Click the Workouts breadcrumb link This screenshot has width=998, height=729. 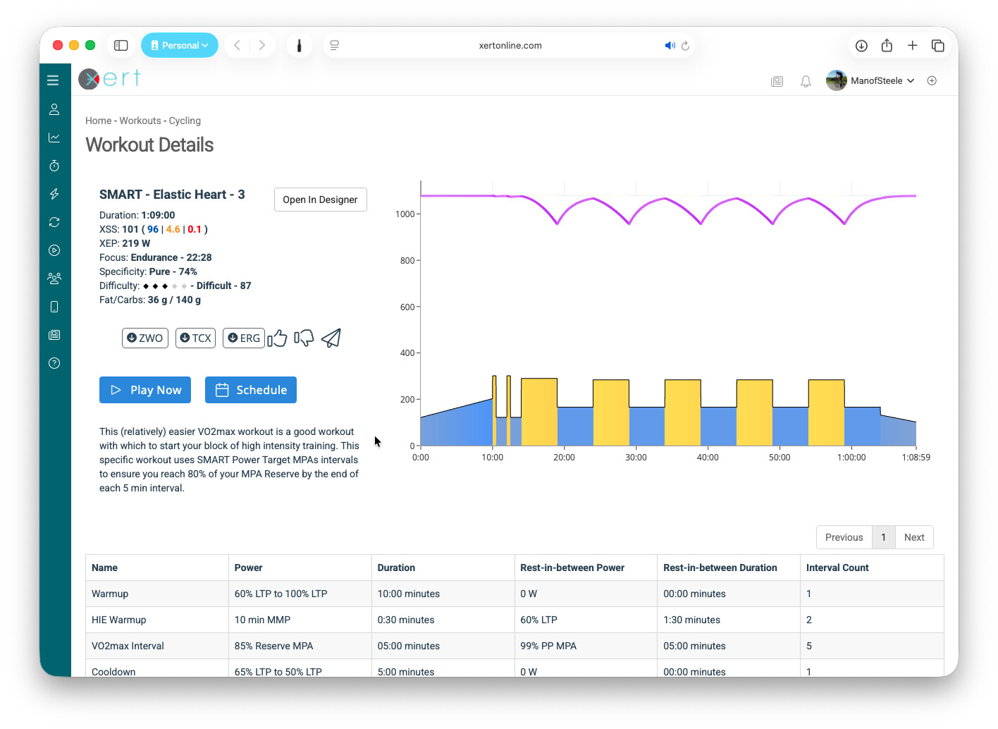coord(140,121)
